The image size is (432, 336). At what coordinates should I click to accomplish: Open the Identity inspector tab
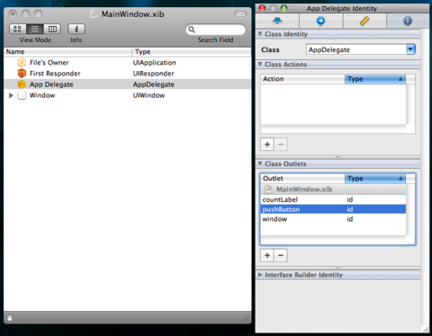(408, 21)
